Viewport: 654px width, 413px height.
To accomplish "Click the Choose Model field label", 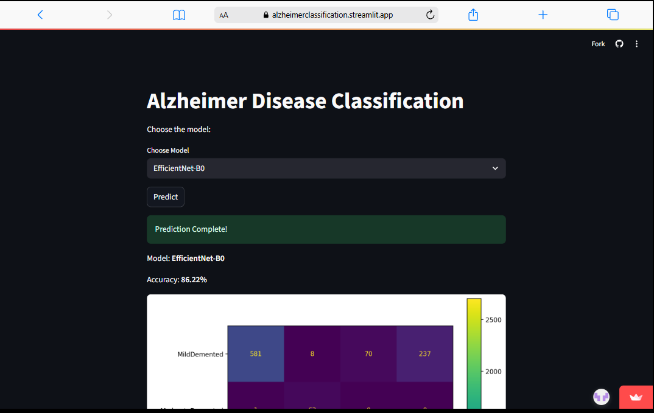I will point(167,150).
